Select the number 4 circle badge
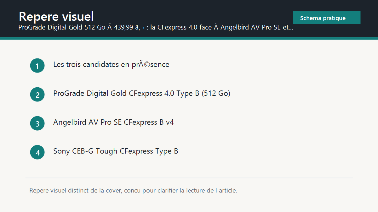 pos(37,152)
